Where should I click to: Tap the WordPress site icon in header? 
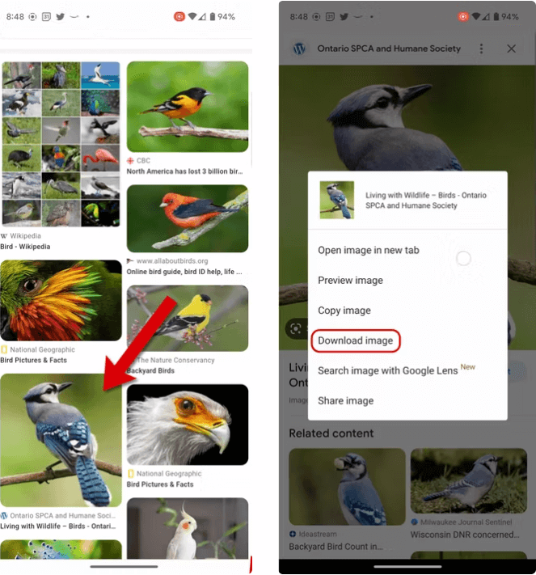click(299, 49)
